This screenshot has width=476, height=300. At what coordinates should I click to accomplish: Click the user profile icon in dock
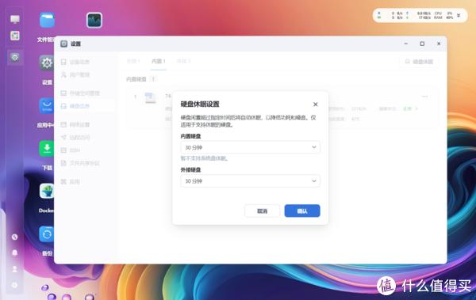pos(14,269)
